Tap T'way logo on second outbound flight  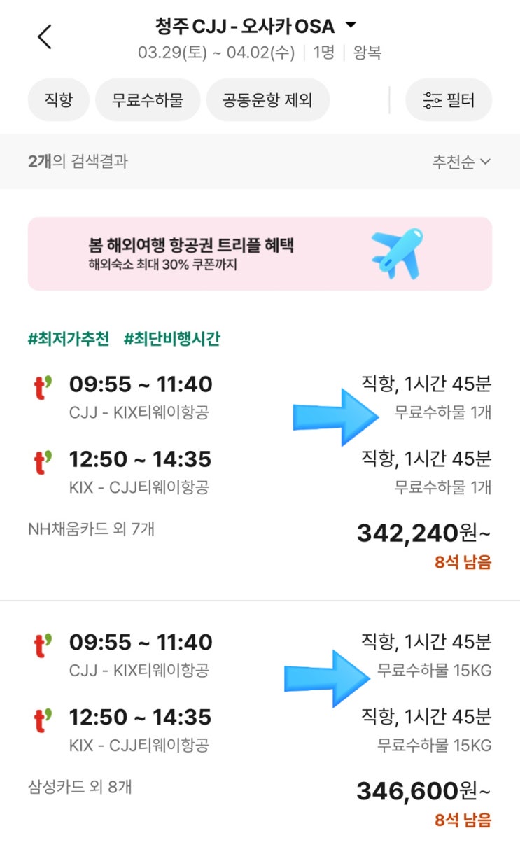43,644
